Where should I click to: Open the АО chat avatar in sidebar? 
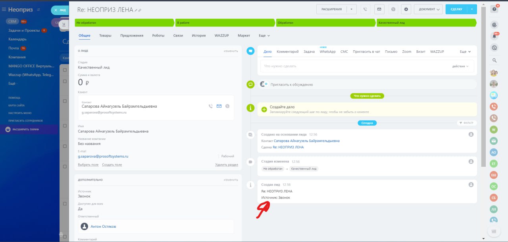pos(494,152)
